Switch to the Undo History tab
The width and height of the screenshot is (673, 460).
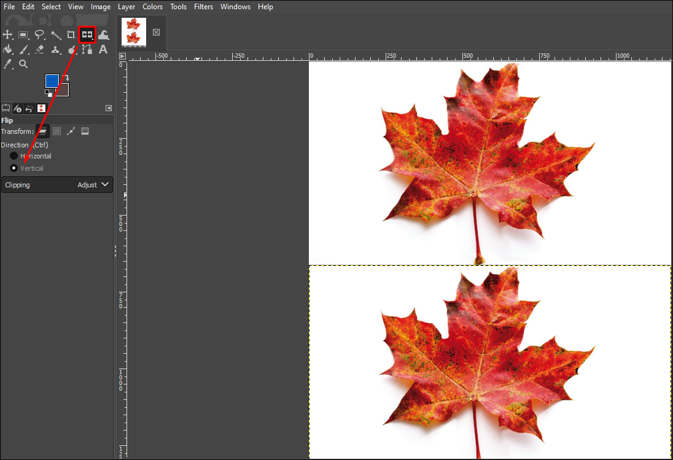point(29,108)
